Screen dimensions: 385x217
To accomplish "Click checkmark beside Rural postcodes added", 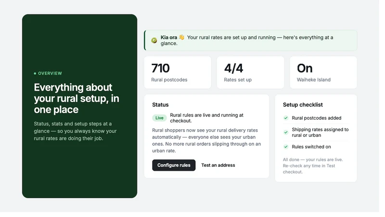I will click(x=286, y=118).
